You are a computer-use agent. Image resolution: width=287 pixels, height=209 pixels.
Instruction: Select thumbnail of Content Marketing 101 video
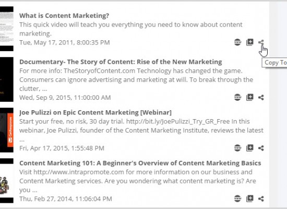point(7,181)
